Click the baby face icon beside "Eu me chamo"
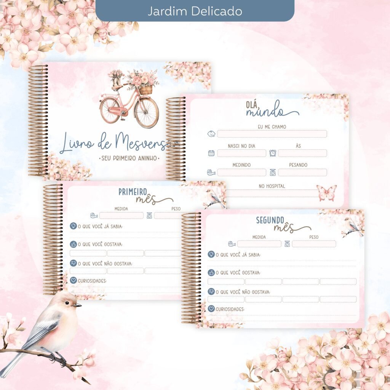 tap(211, 134)
